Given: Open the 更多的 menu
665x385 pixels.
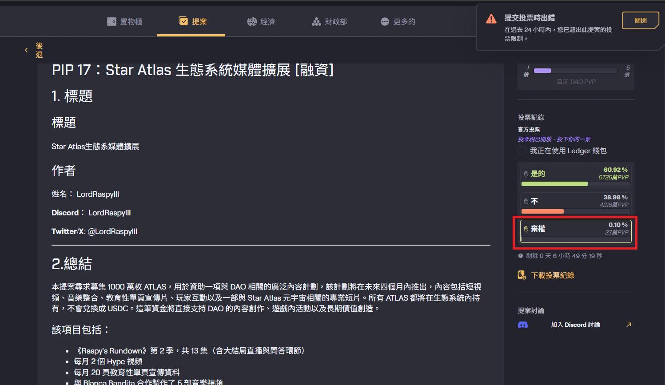Looking at the screenshot, I should point(398,21).
